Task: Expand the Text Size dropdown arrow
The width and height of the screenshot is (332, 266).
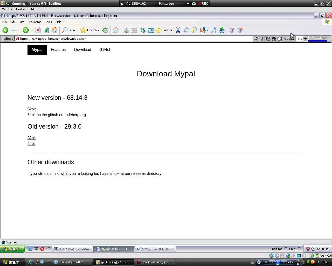Action: (226, 30)
